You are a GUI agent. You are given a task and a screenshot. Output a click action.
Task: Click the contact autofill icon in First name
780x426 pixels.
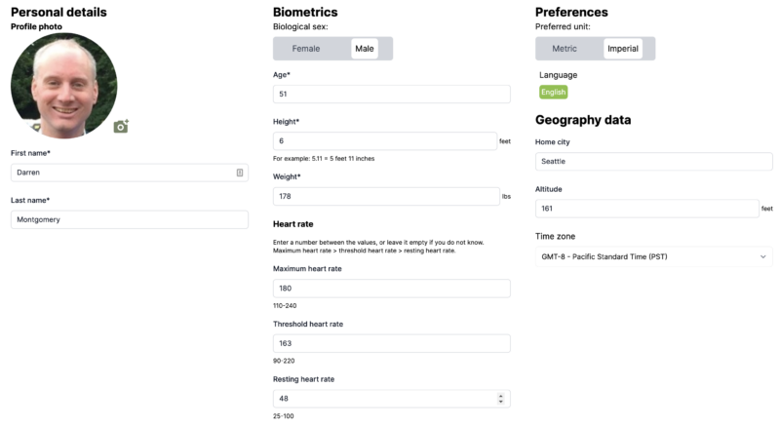(x=240, y=173)
